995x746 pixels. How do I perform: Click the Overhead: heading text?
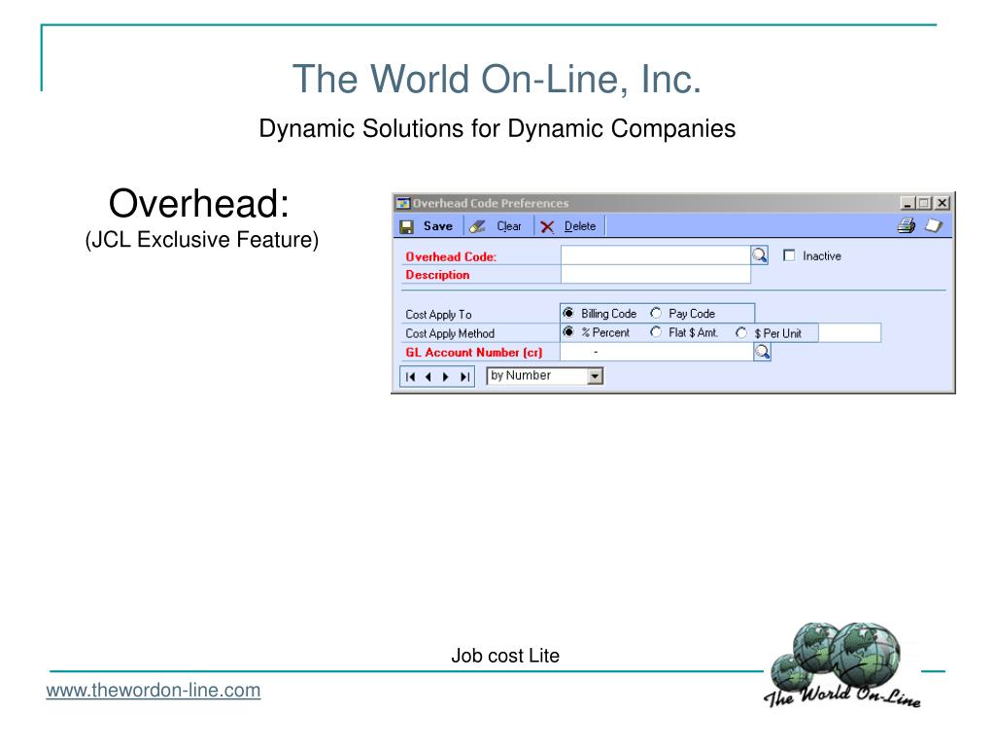(x=199, y=203)
